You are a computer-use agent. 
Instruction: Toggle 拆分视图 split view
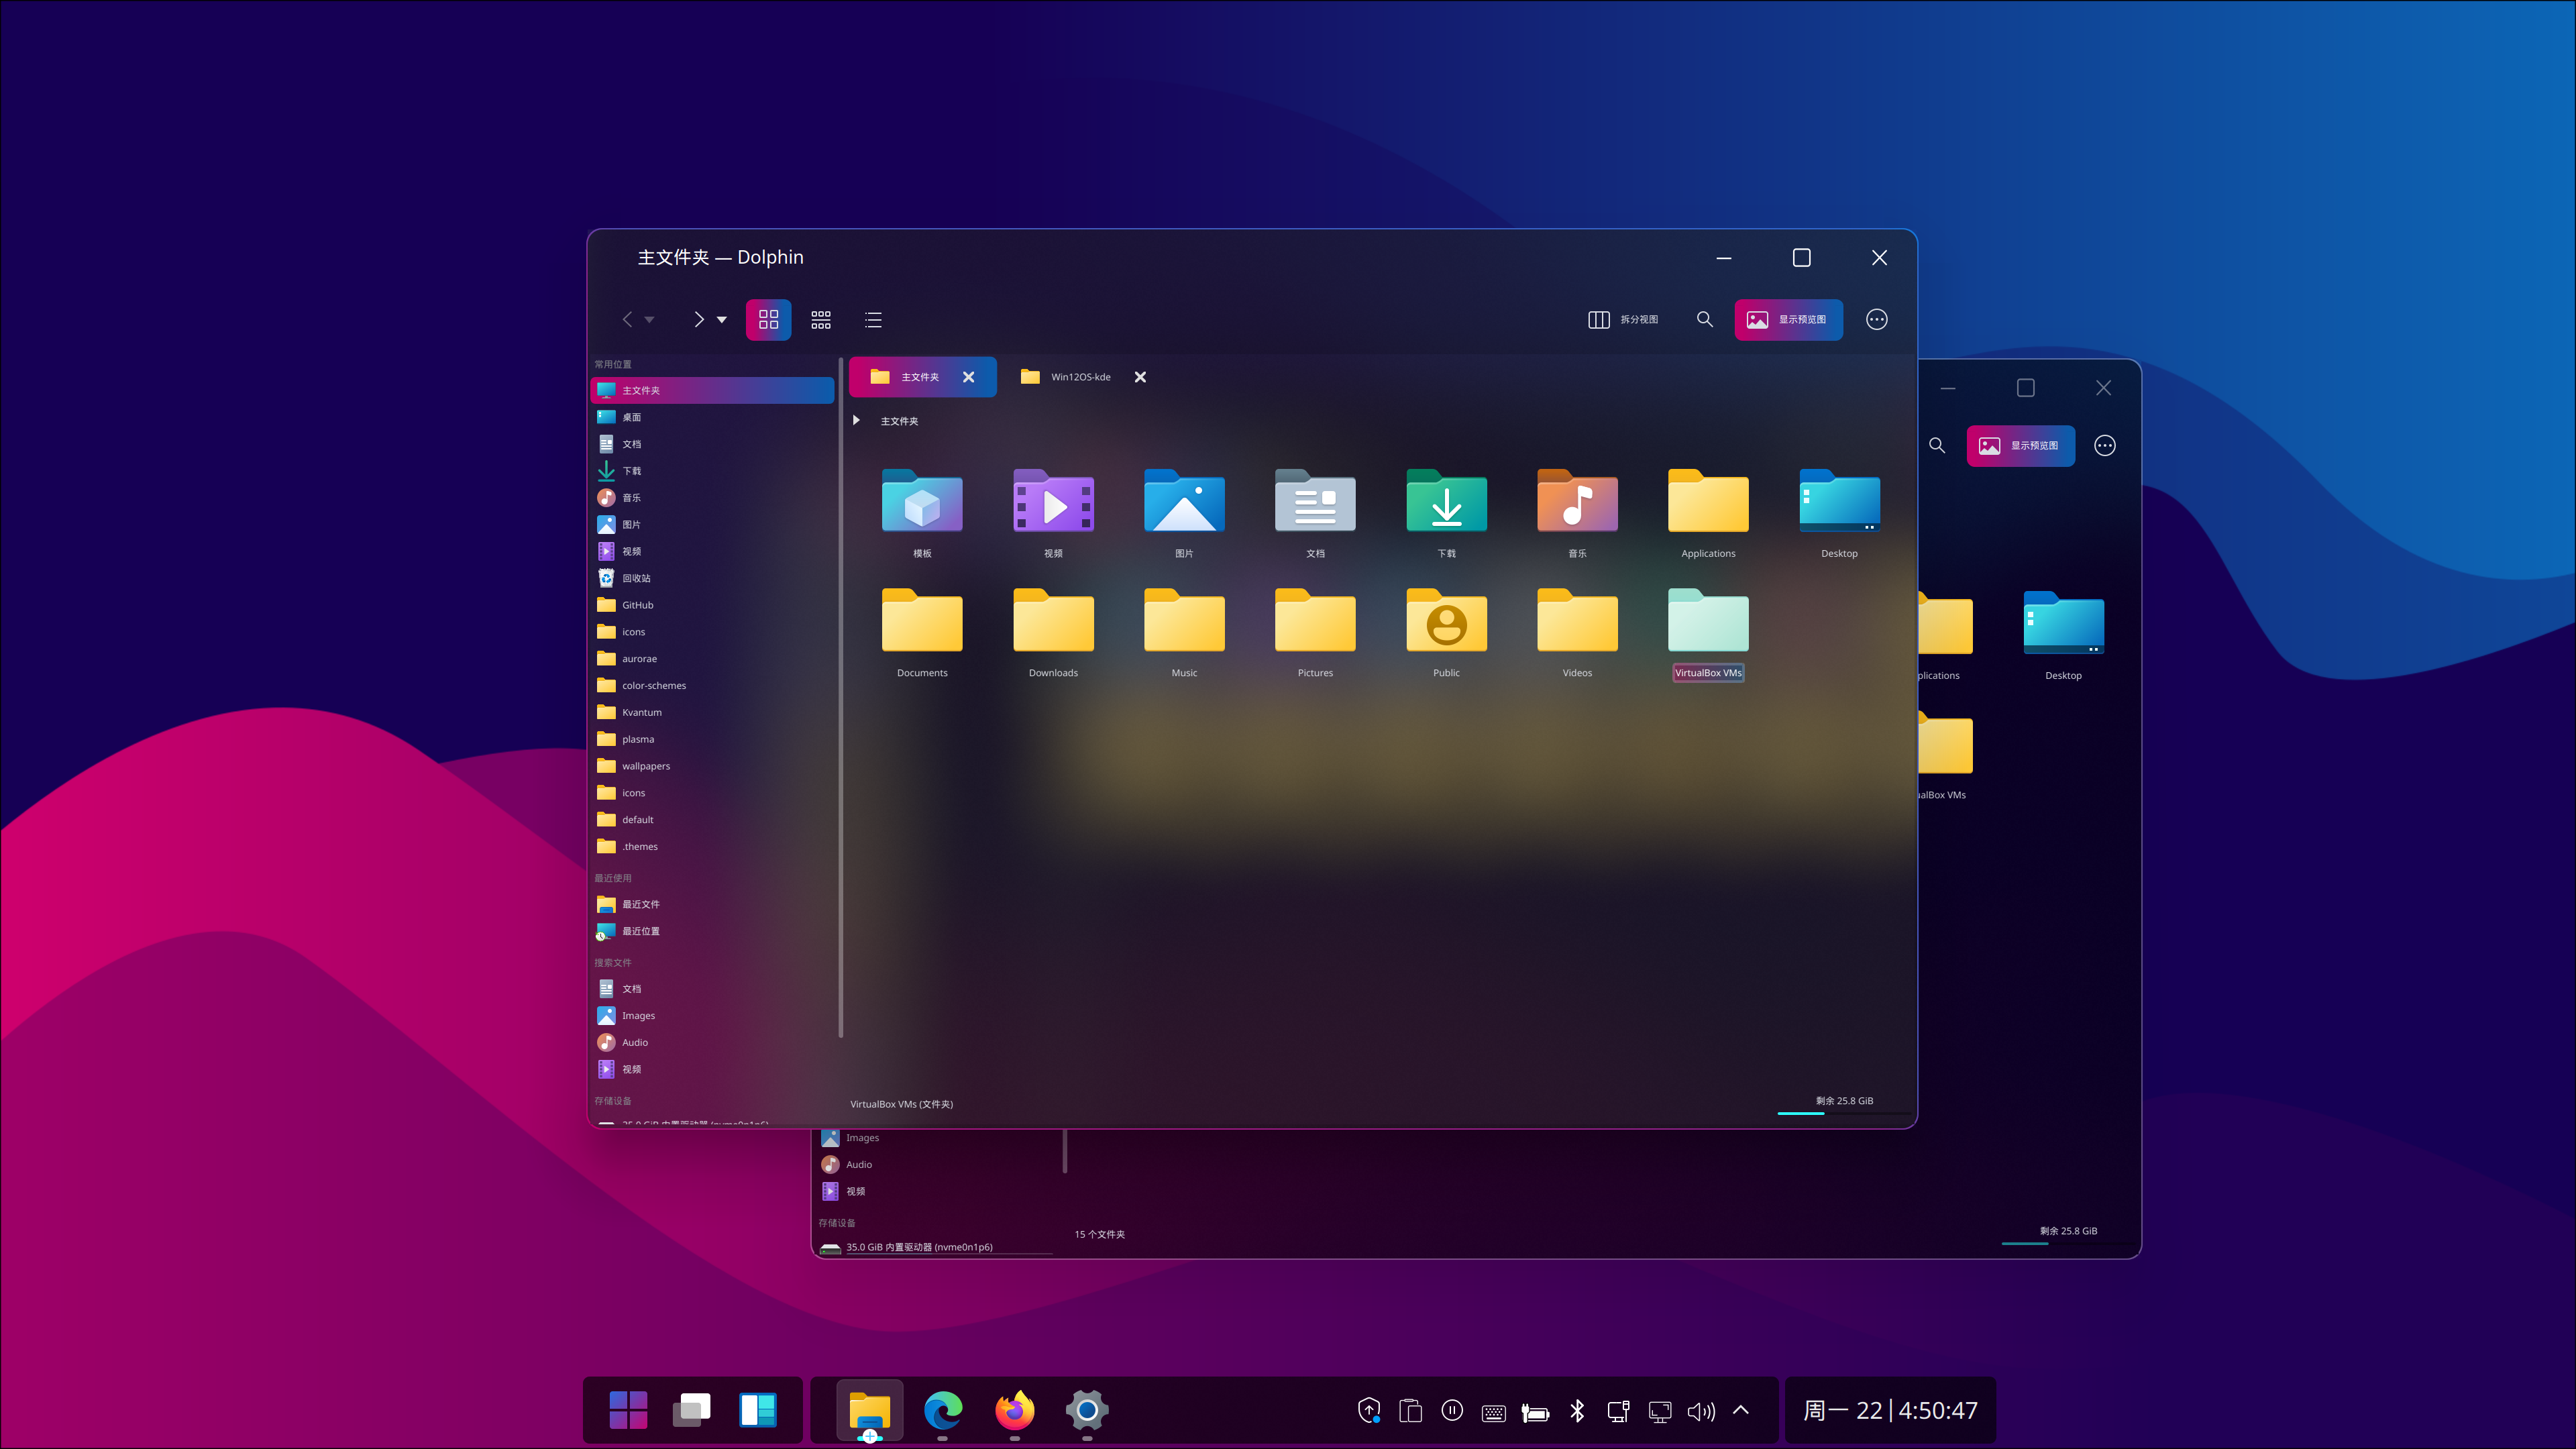pos(1623,320)
